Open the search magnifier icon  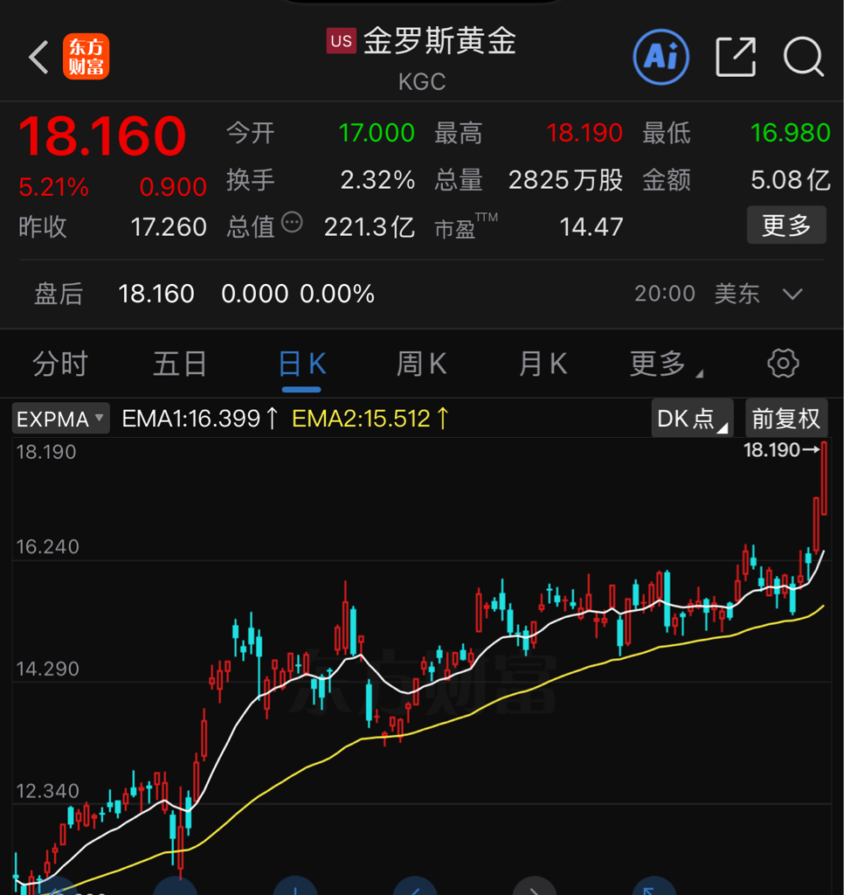(x=804, y=57)
